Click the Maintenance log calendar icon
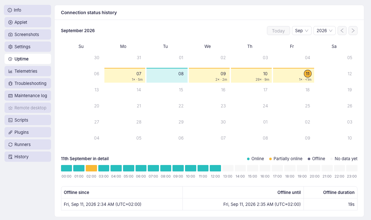 pyautogui.click(x=10, y=96)
